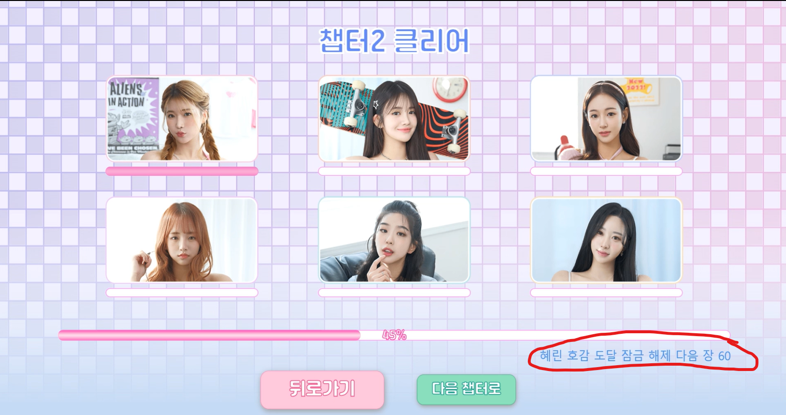Click the empty bar under the skateboard portrait
The width and height of the screenshot is (786, 415).
394,171
